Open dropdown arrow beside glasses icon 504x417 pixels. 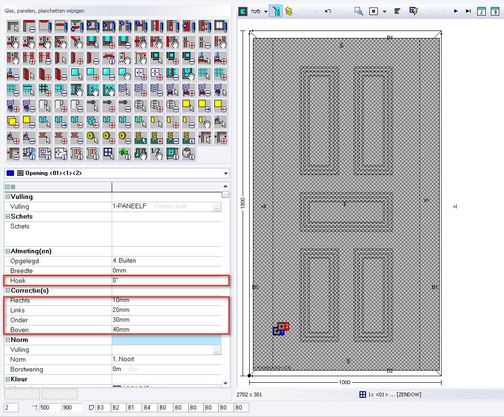tap(266, 12)
